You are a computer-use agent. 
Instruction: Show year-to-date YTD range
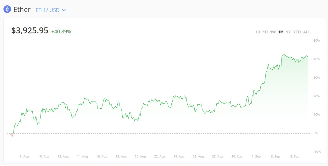point(297,32)
